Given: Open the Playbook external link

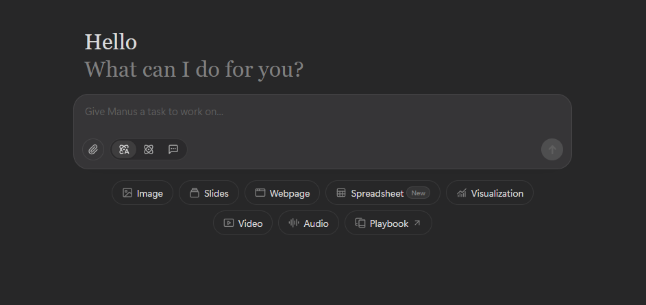Looking at the screenshot, I should click(388, 223).
